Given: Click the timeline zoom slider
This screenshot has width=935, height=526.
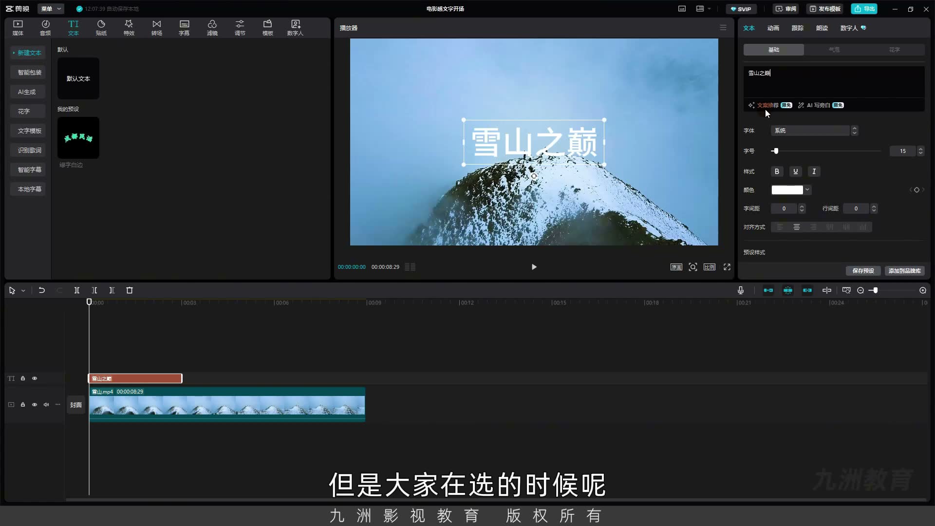Looking at the screenshot, I should (x=892, y=290).
